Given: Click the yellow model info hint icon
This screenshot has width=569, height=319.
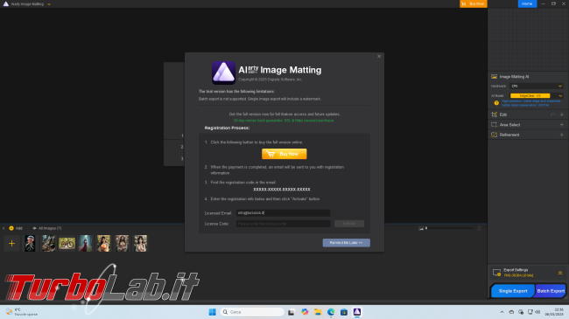Looking at the screenshot, I should point(496,103).
